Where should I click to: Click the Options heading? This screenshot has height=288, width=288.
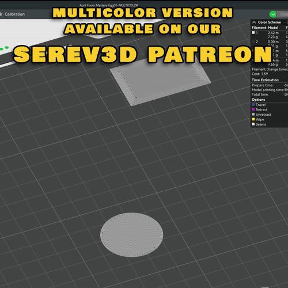point(259,100)
